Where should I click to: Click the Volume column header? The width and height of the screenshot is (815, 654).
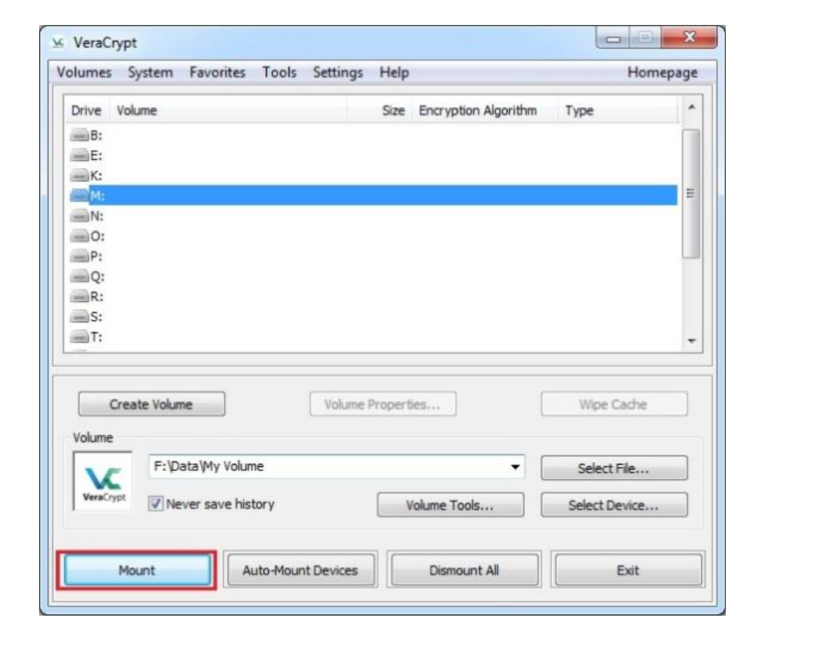[x=228, y=111]
